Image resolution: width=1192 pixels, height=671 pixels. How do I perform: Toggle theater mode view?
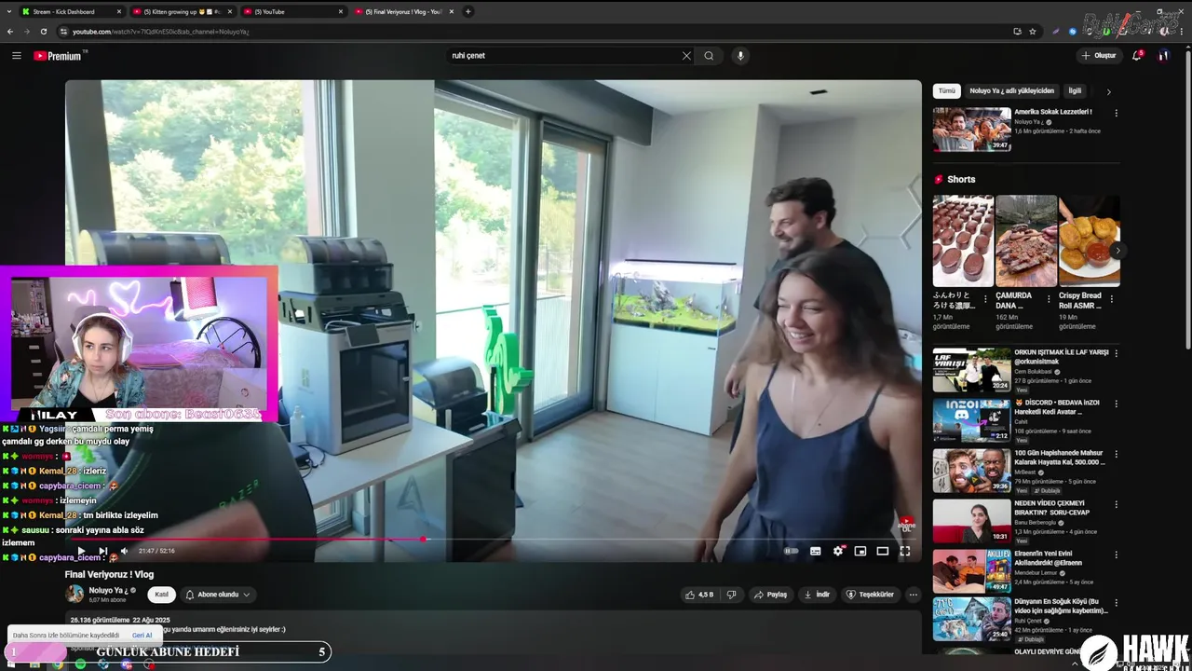pos(883,551)
